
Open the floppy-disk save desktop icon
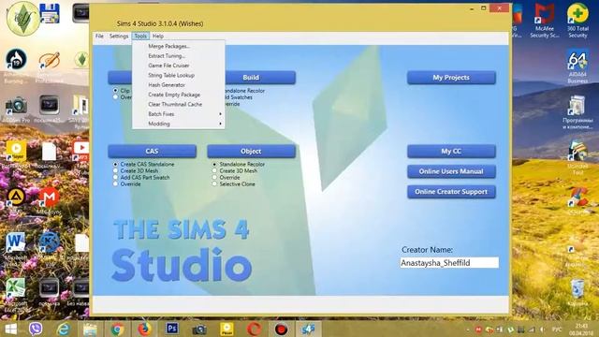pyautogui.click(x=50, y=13)
